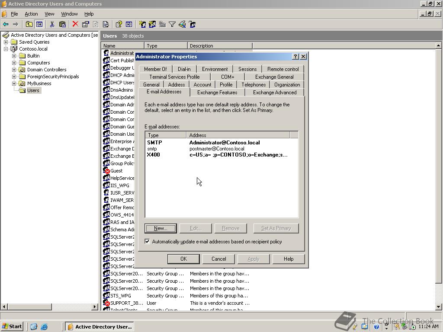Image resolution: width=443 pixels, height=332 pixels.
Task: Switch to the Dial-in tab
Action: [184, 69]
